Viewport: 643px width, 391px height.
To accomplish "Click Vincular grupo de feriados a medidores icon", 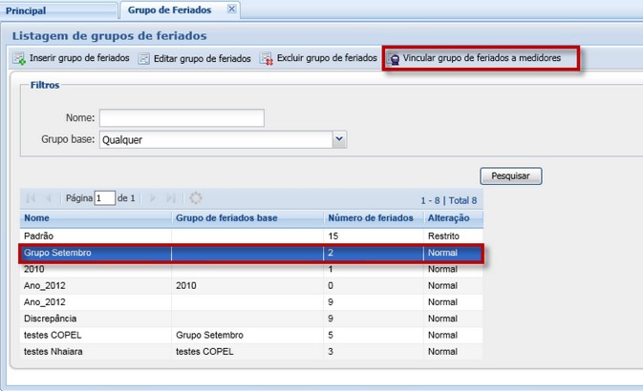I will [x=393, y=59].
